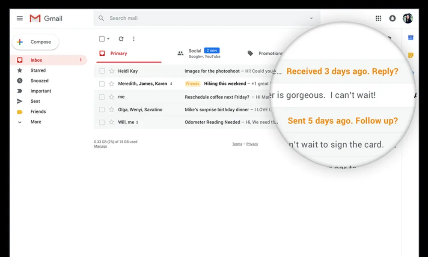Image resolution: width=428 pixels, height=257 pixels.
Task: Switch to the Promotions tab
Action: coord(265,53)
